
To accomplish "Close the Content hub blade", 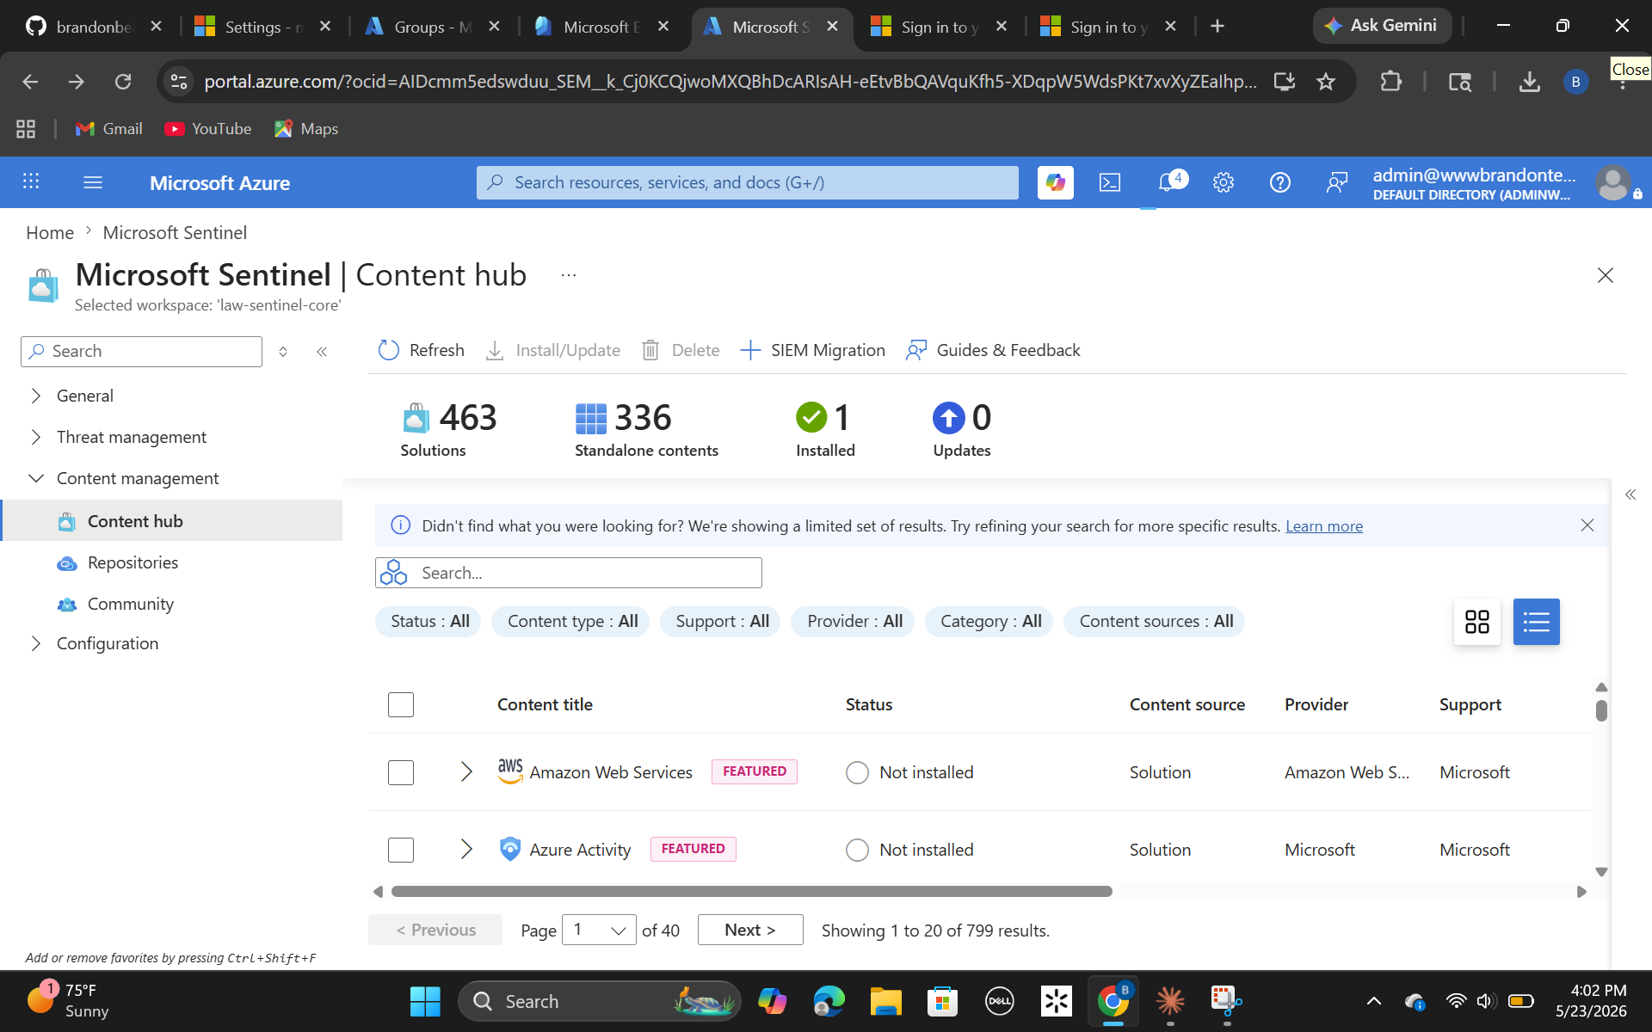I will 1606,275.
